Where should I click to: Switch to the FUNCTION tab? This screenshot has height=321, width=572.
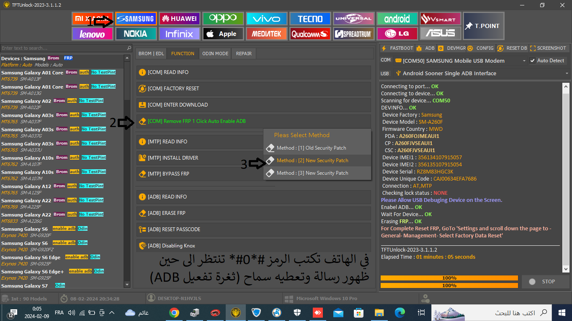point(183,53)
